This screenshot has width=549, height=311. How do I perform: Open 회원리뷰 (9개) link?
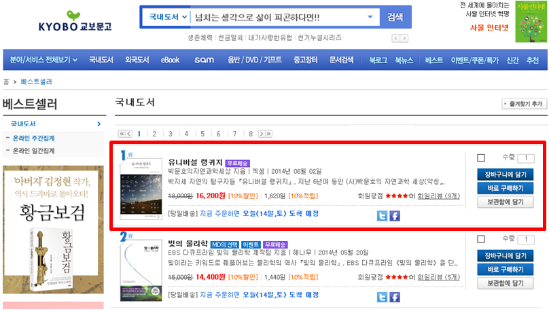click(x=438, y=196)
